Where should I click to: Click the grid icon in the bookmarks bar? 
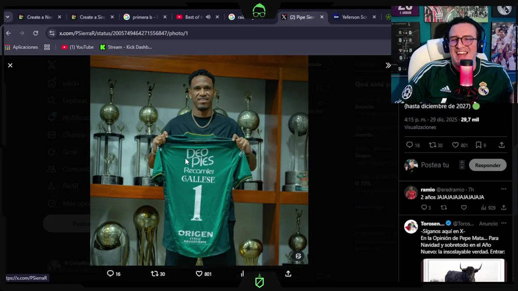click(47, 47)
